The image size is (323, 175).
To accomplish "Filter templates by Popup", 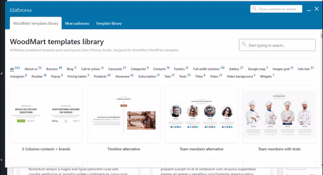I will pyautogui.click(x=57, y=76).
